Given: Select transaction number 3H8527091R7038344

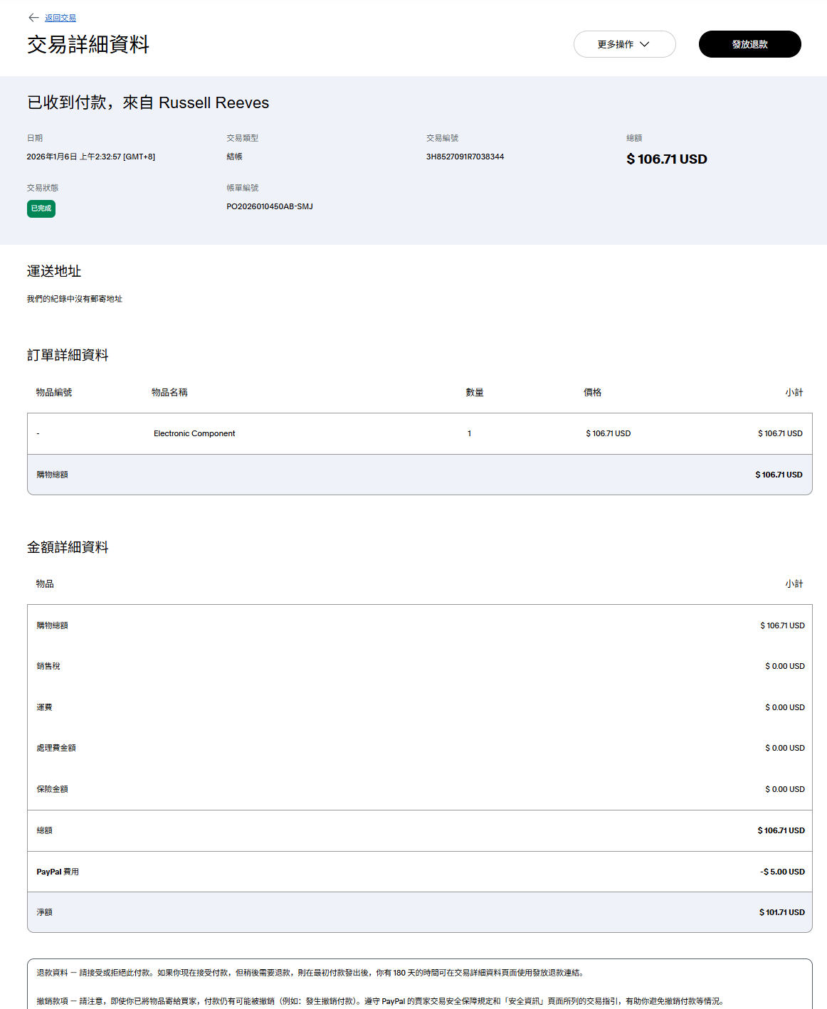Looking at the screenshot, I should click(x=465, y=157).
